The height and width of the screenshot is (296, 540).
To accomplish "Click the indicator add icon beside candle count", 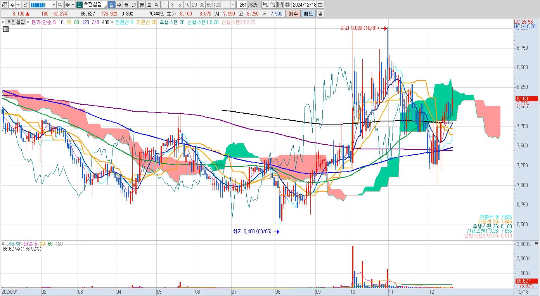I will pyautogui.click(x=265, y=5).
